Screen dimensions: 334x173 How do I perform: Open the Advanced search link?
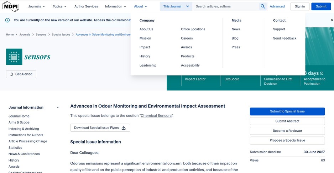(x=277, y=6)
